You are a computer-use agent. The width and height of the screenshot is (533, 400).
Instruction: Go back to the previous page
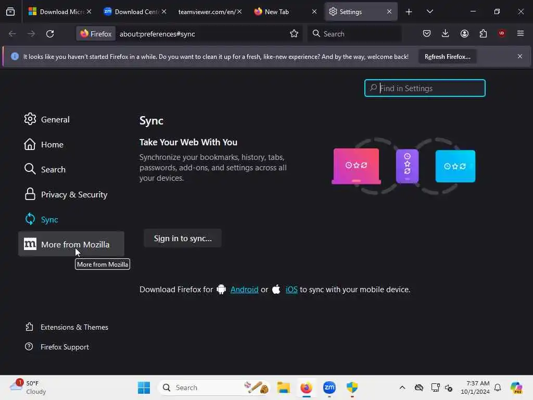tap(12, 34)
